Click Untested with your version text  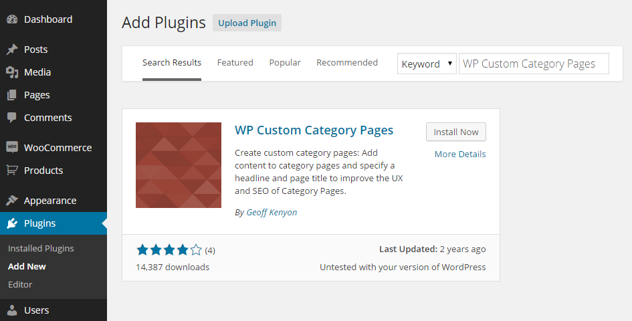point(403,267)
